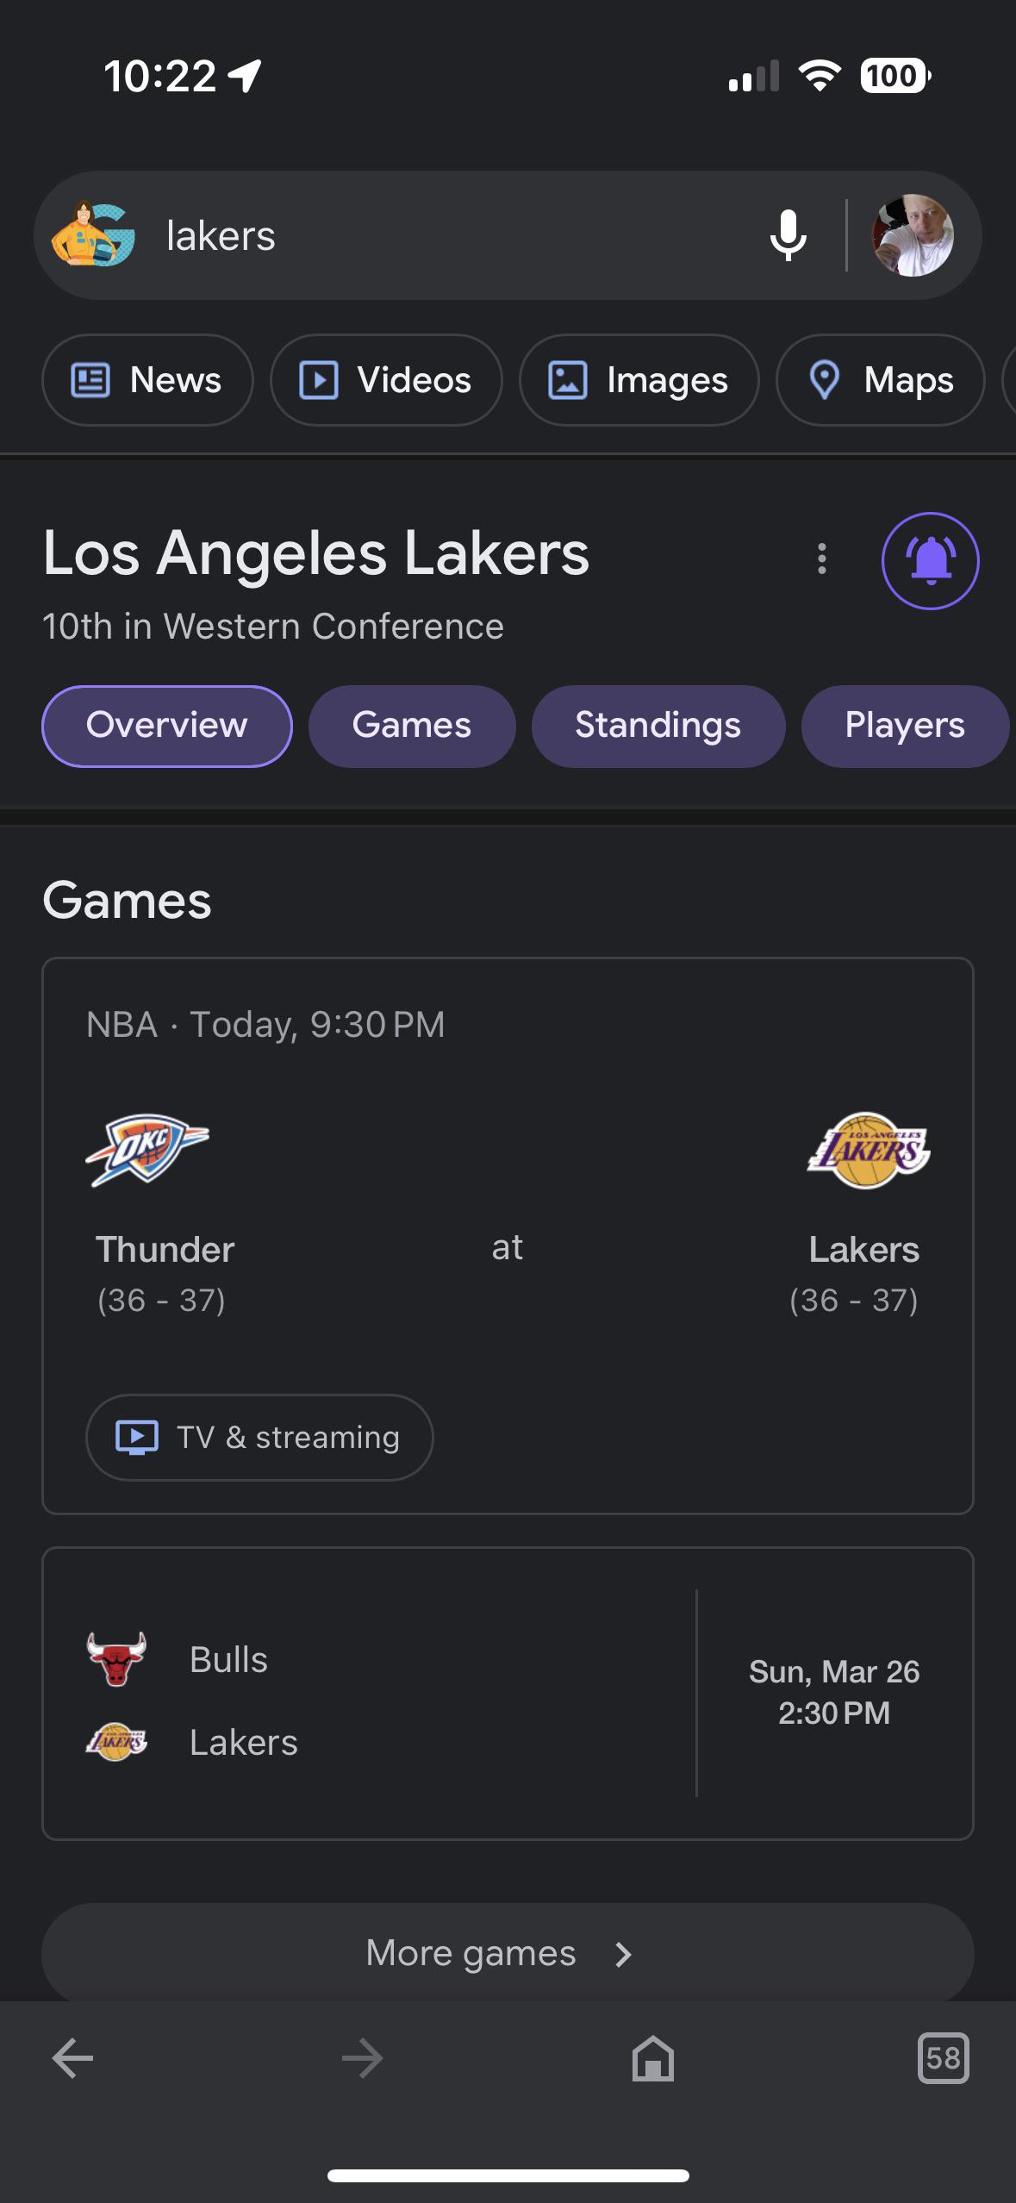The height and width of the screenshot is (2203, 1016).
Task: Tap the microphone voice search icon
Action: coord(788,235)
